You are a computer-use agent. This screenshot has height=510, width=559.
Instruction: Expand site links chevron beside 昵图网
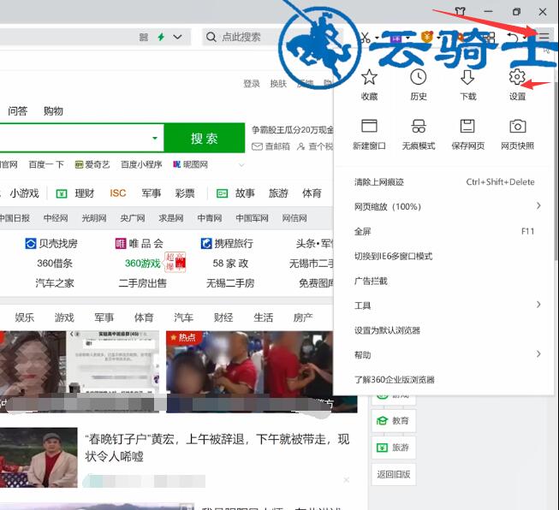[x=241, y=165]
